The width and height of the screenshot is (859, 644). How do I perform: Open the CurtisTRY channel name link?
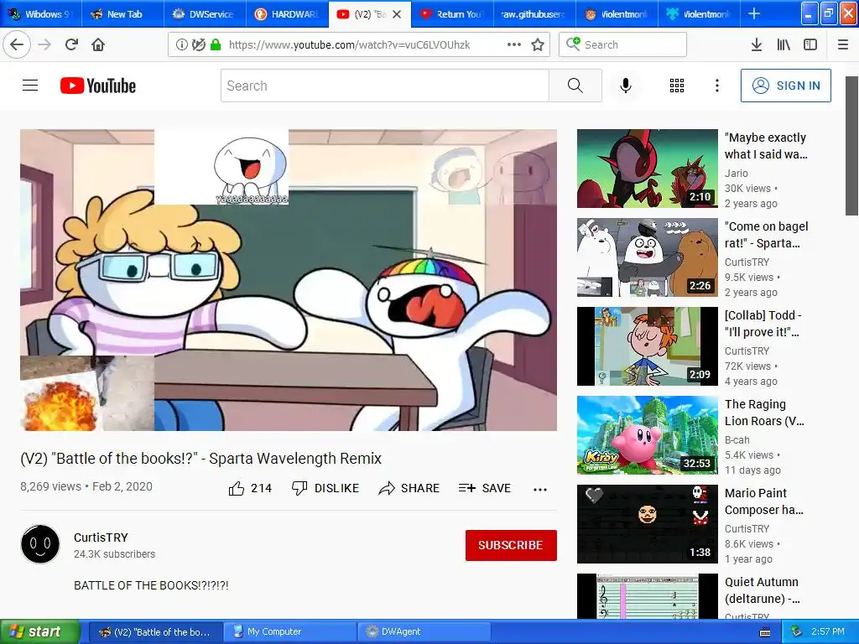101,538
